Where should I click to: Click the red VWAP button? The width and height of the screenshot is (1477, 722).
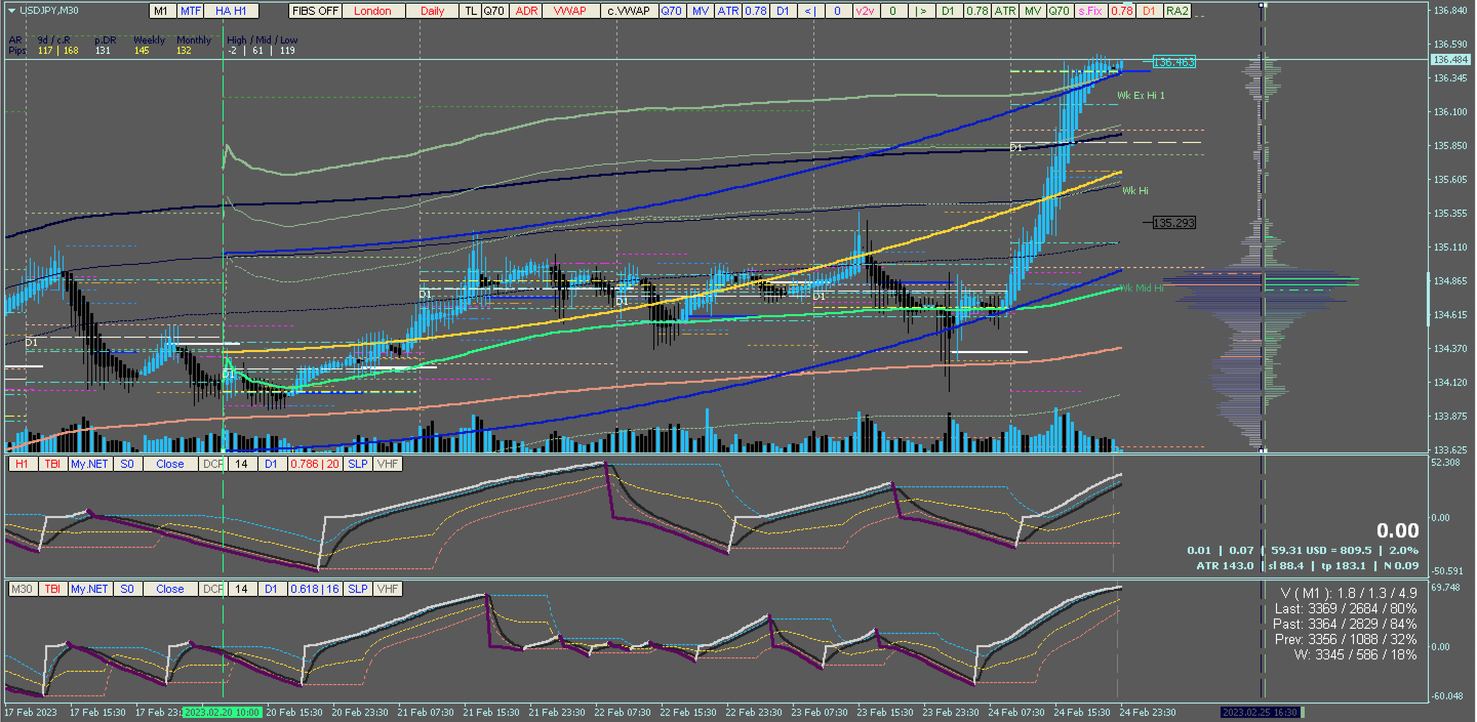click(x=569, y=11)
